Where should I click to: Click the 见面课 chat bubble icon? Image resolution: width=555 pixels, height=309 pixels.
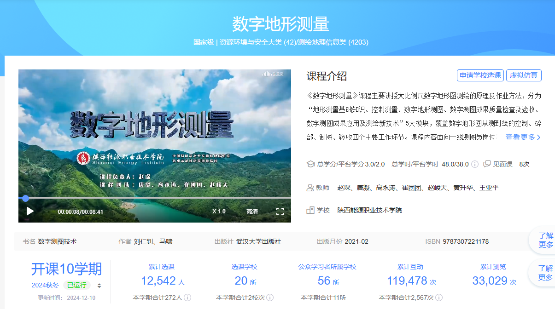click(487, 164)
